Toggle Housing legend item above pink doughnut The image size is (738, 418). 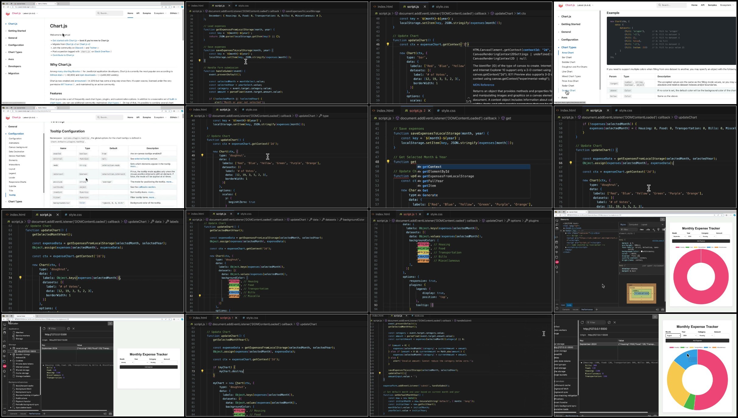coord(680,247)
